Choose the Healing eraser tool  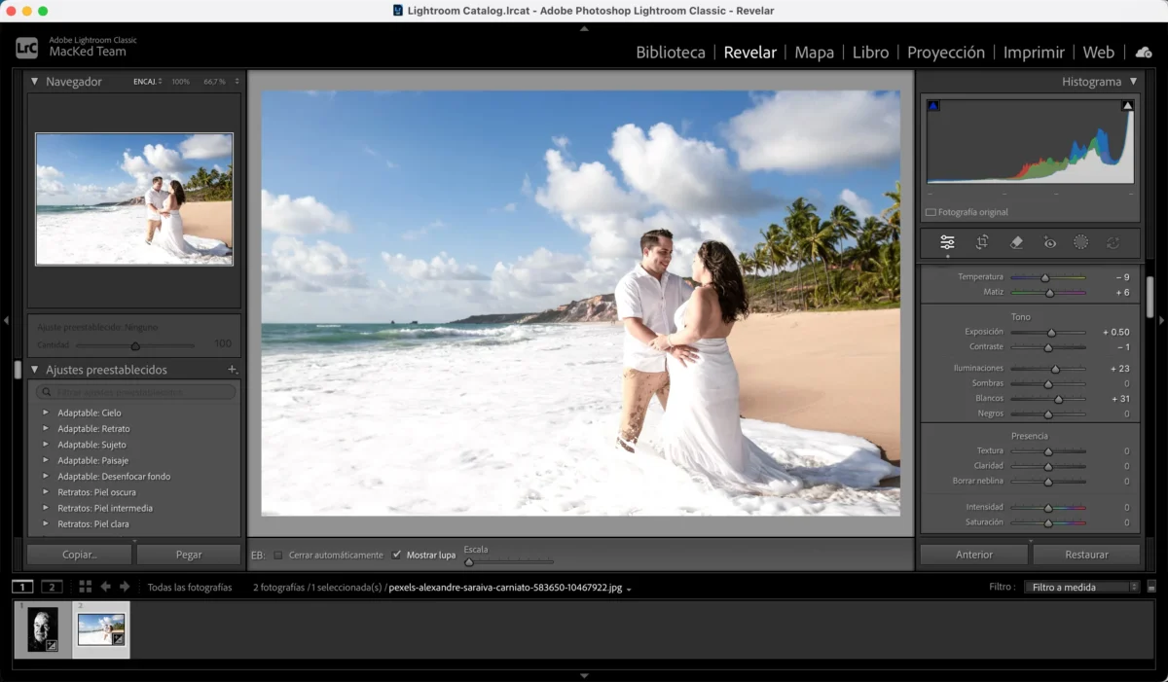tap(1016, 242)
